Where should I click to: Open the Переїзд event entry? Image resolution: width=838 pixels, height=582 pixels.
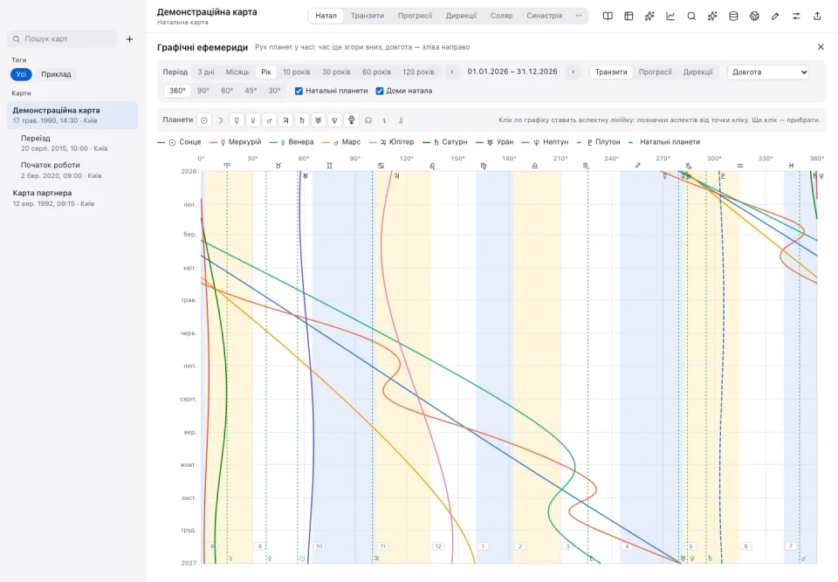pyautogui.click(x=72, y=143)
